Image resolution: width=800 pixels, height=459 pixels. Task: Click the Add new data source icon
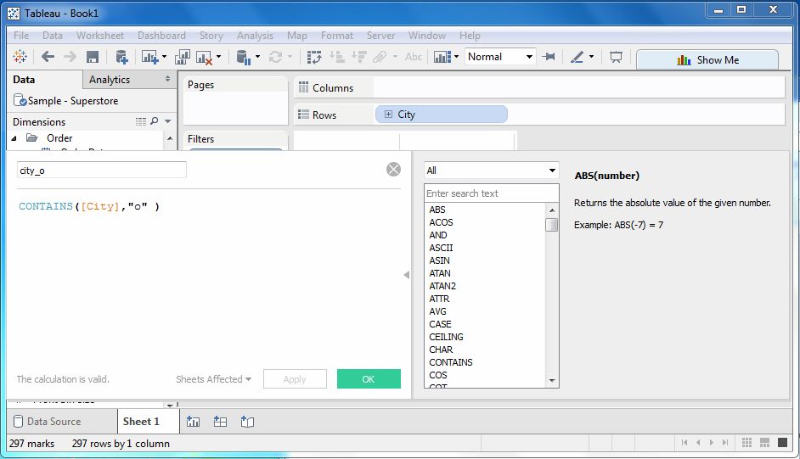(121, 58)
